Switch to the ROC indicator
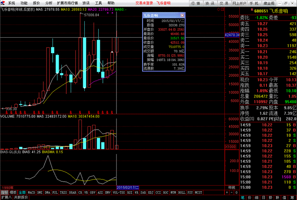Image resolution: width=297 pixels, height=200 pixels. 166,192
